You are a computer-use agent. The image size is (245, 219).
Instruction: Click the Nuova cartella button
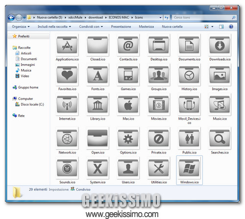pyautogui.click(x=172, y=26)
